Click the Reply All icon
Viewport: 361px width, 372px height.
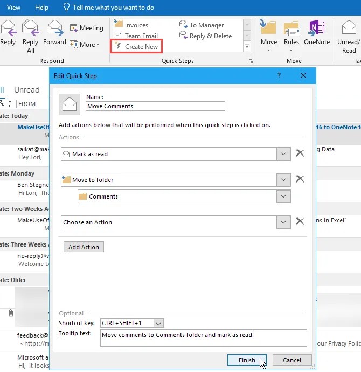[30, 28]
